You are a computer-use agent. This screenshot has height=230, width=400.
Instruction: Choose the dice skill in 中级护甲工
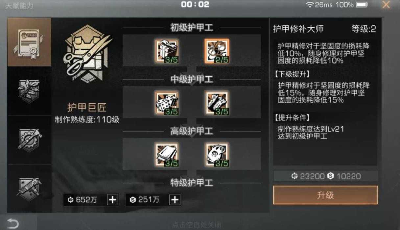tap(166, 103)
